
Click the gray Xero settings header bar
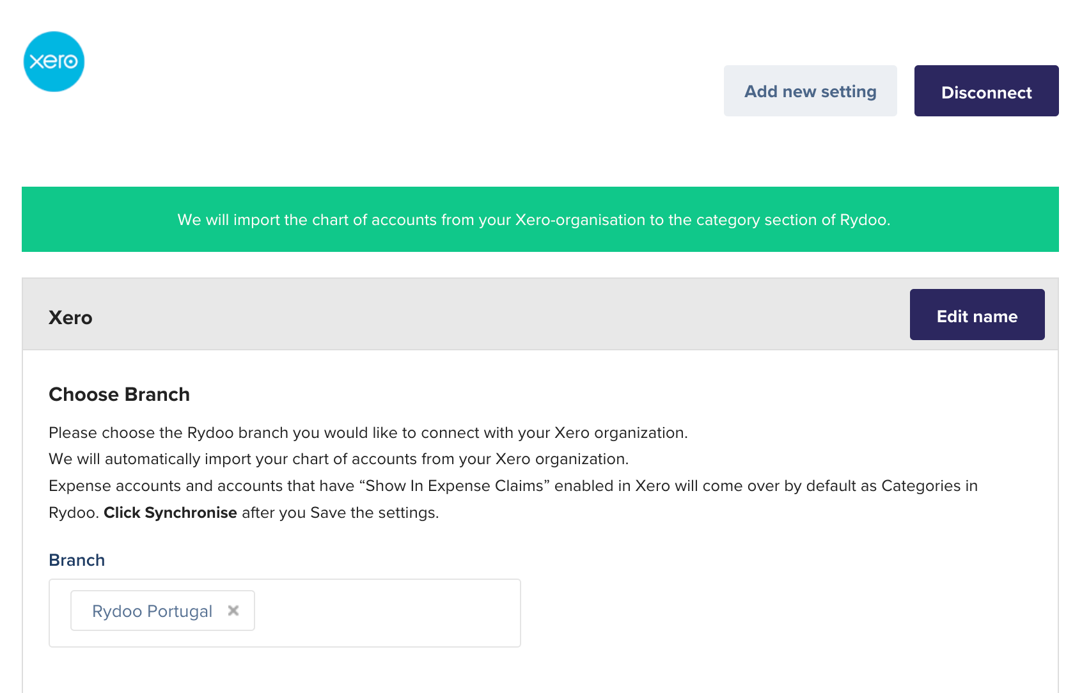(540, 314)
